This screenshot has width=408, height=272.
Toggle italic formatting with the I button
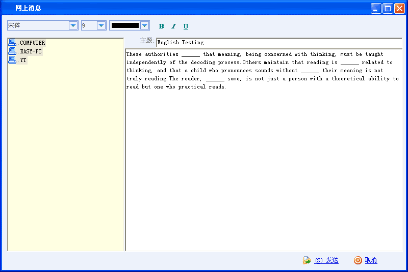click(x=173, y=26)
